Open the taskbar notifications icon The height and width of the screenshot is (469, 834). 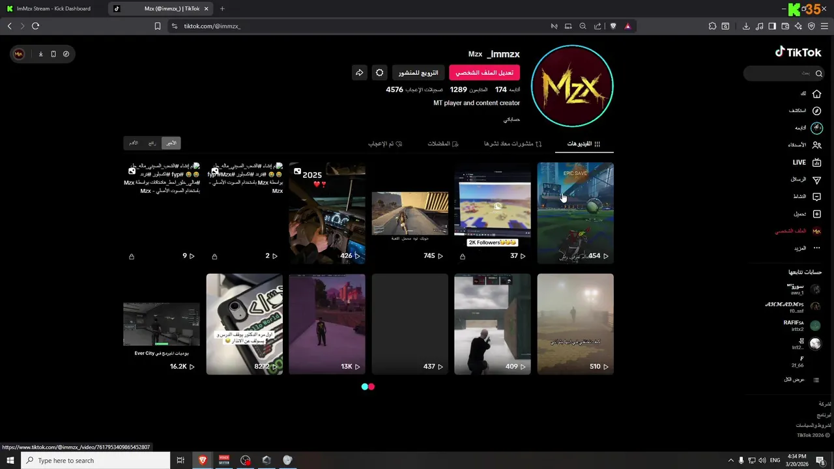tap(820, 461)
